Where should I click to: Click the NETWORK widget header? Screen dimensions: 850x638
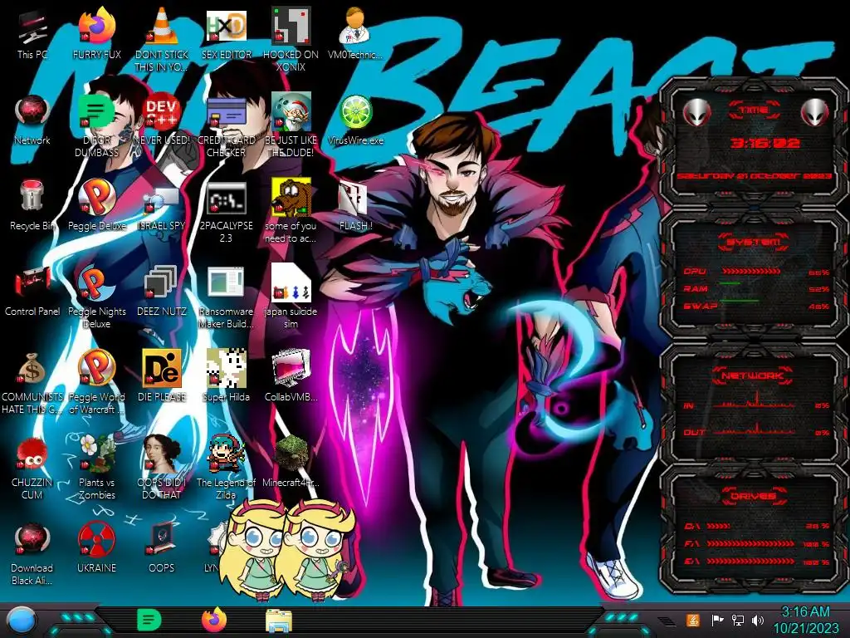754,375
